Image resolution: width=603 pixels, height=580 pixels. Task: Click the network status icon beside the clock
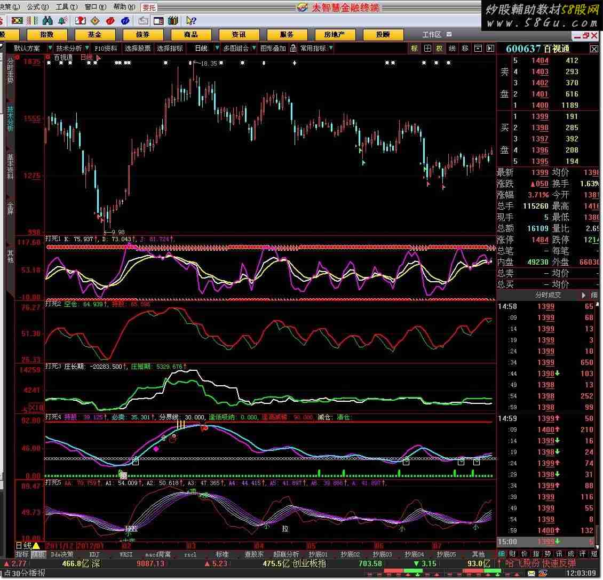pos(543,574)
